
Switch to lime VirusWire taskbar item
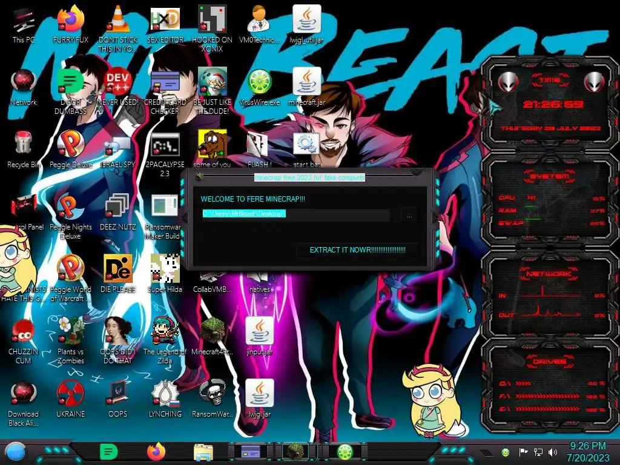(x=345, y=452)
